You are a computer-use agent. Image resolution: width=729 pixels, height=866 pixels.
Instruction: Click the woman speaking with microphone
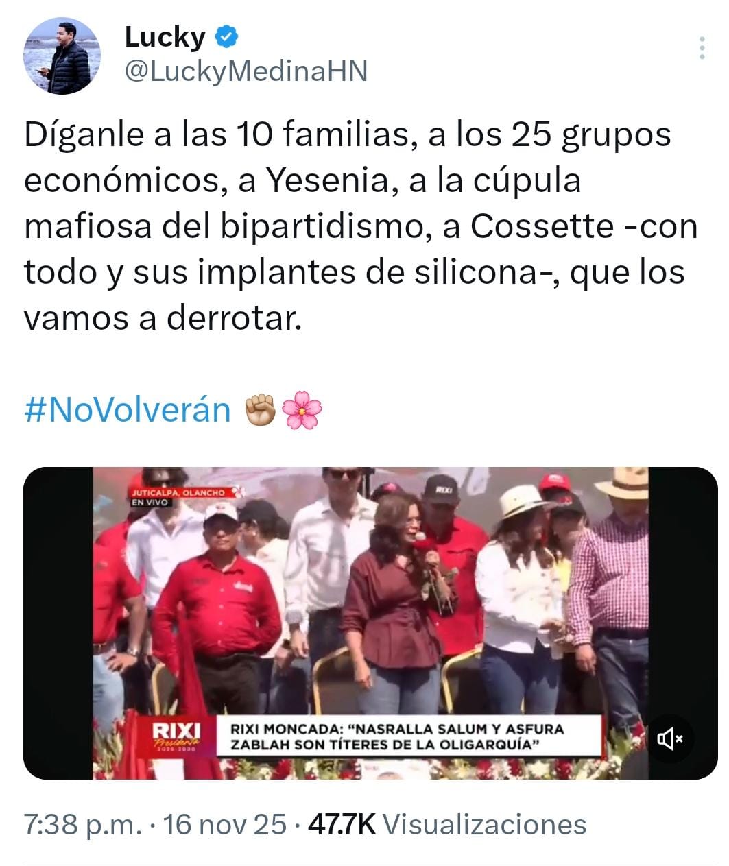(x=394, y=603)
